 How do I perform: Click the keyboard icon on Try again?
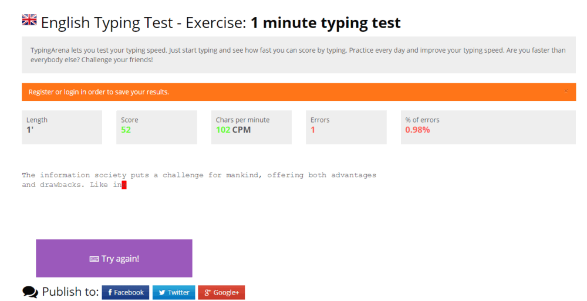coord(94,259)
